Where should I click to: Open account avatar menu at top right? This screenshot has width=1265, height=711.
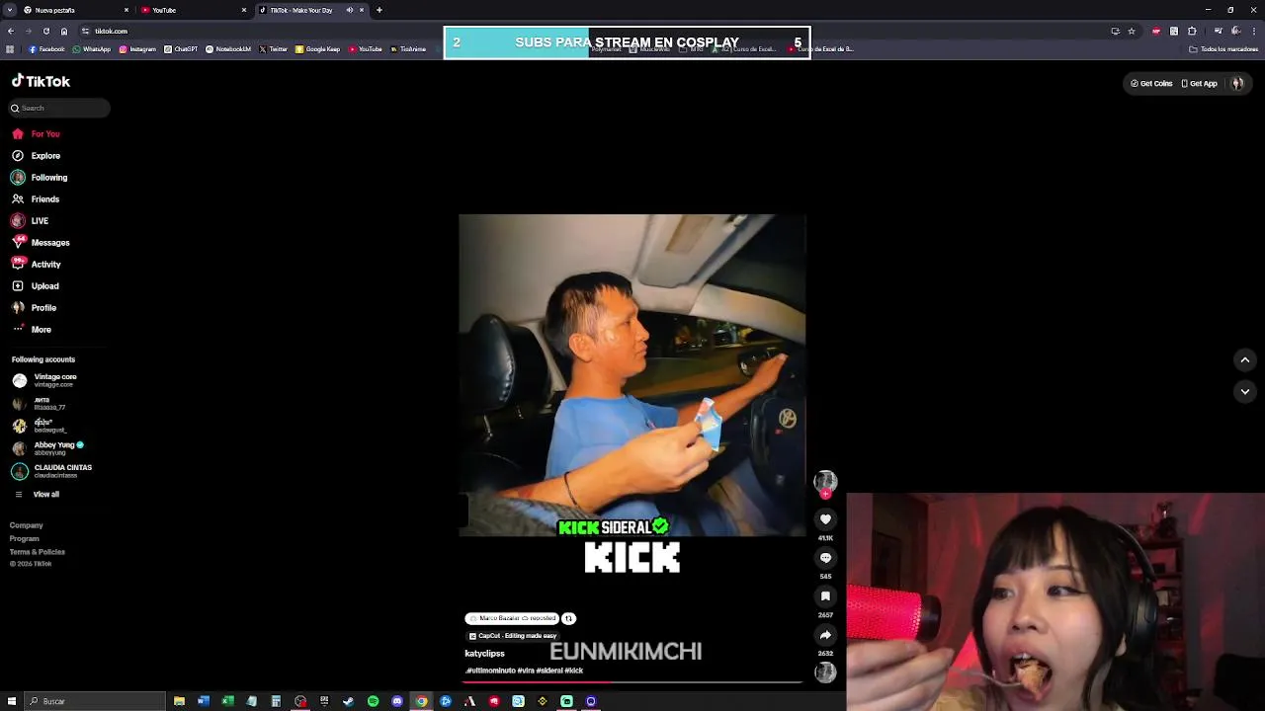pyautogui.click(x=1237, y=84)
